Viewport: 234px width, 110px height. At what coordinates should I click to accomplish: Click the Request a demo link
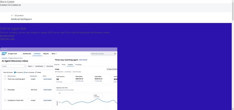coord(7,36)
